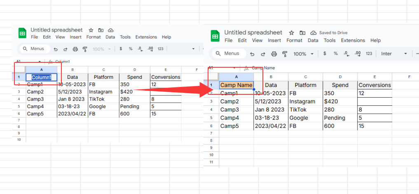
Task: Click the undo arrow in the right toolbar
Action: point(252,54)
